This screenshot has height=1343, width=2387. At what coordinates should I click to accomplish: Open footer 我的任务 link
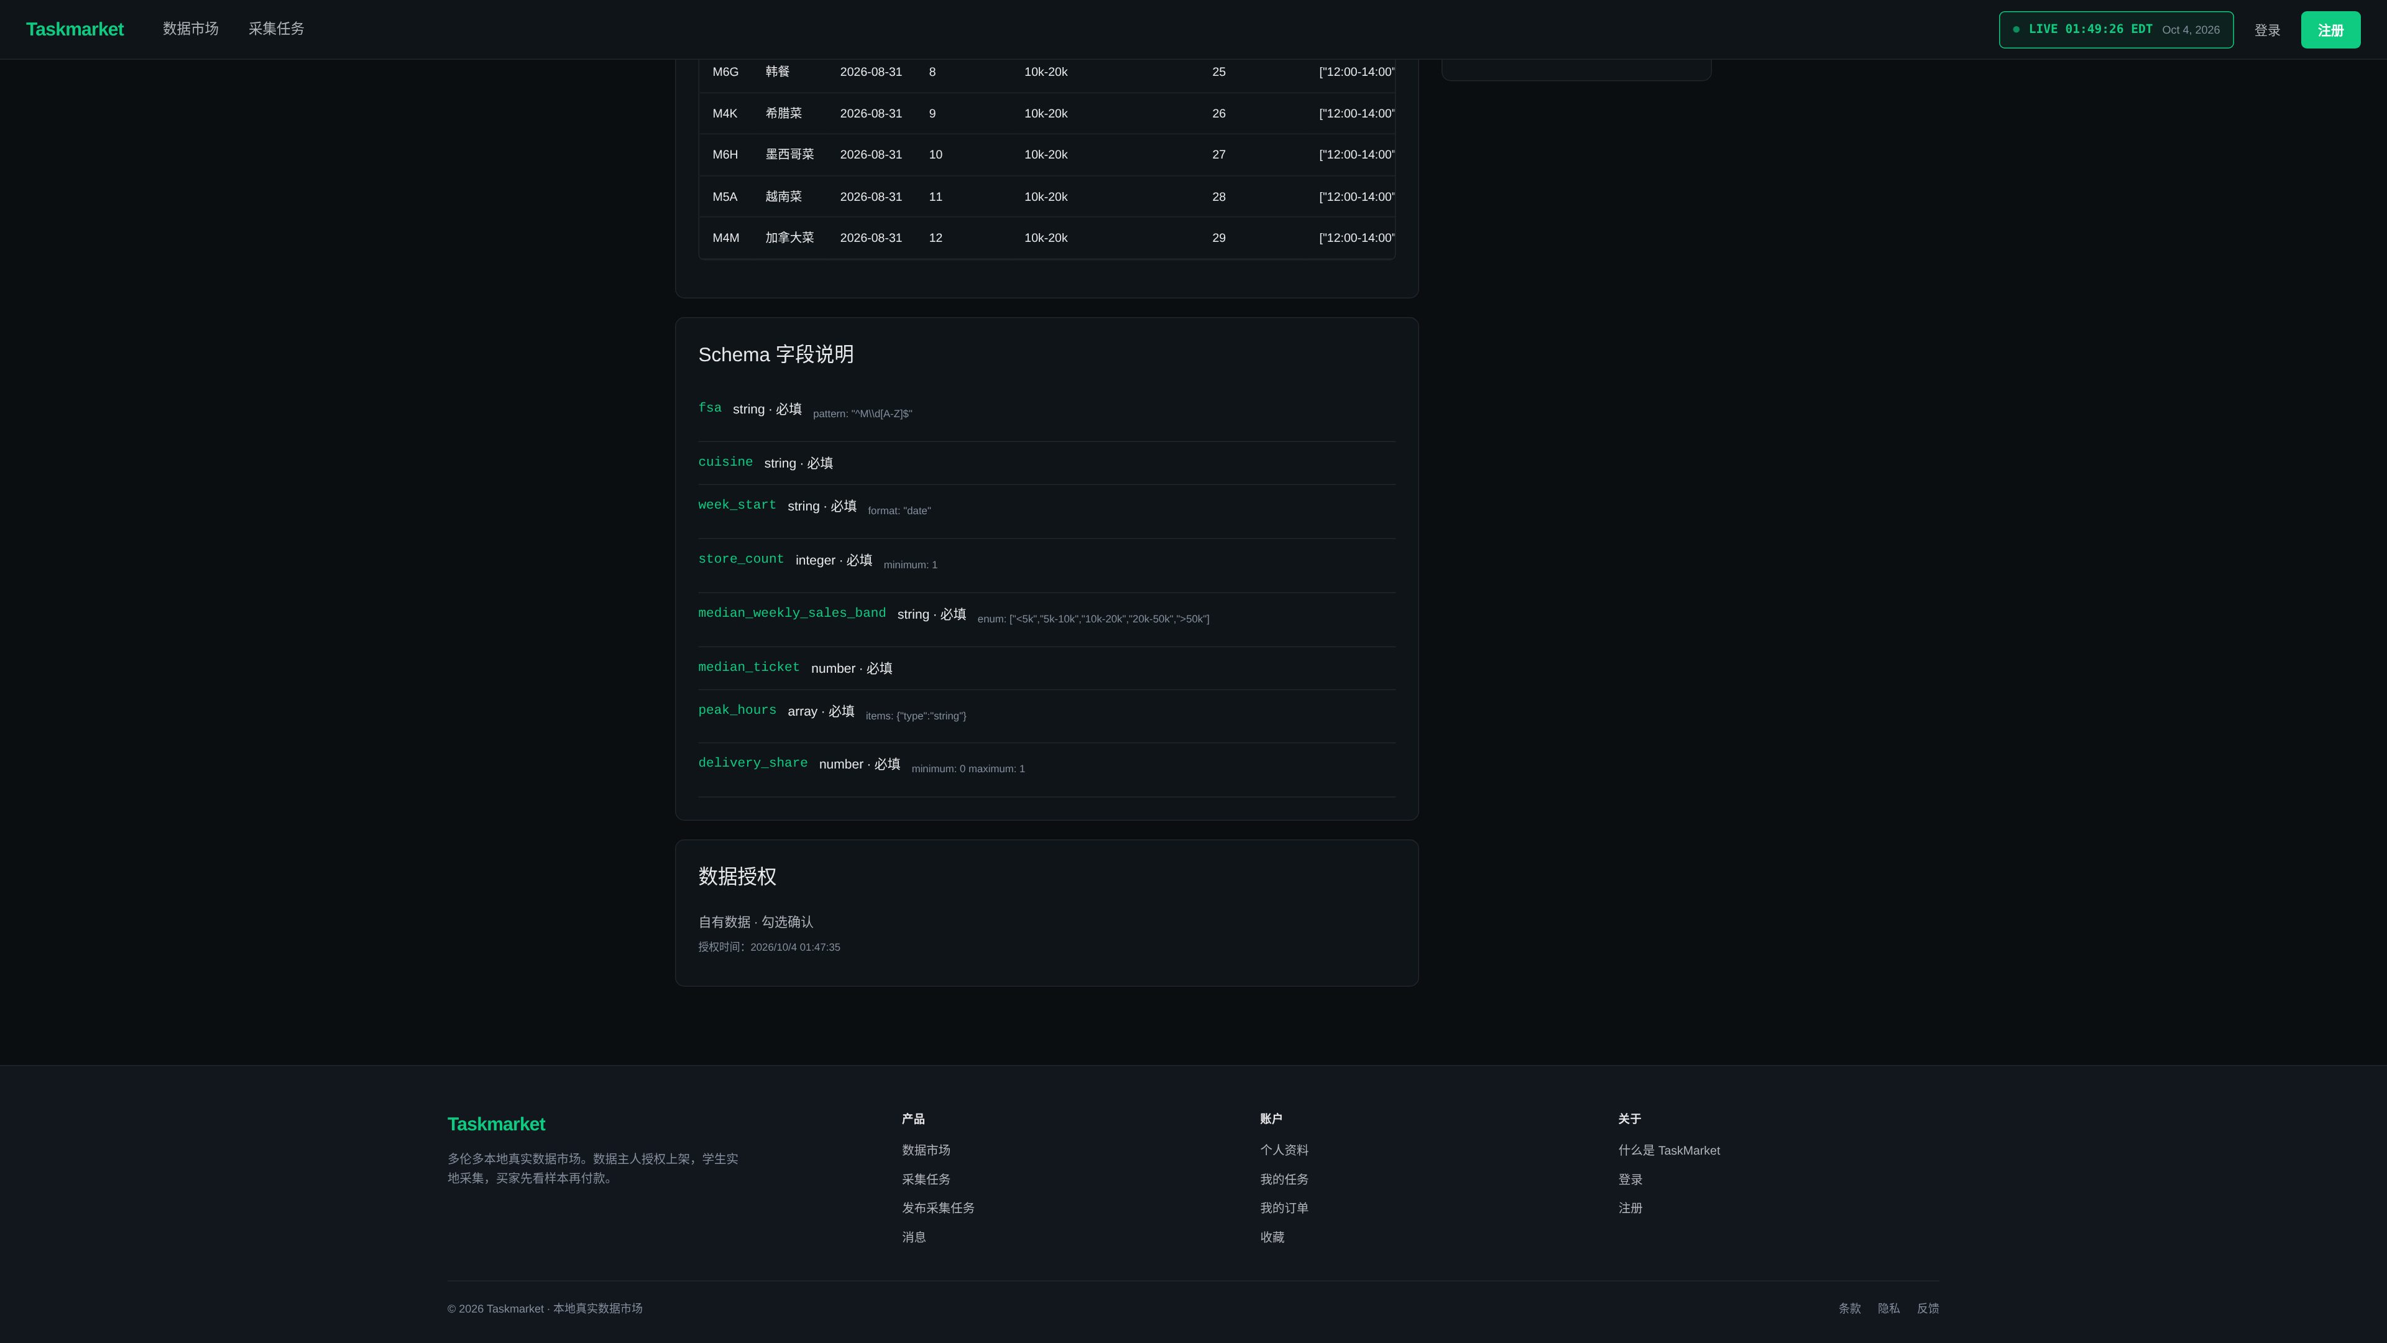pos(1284,1179)
